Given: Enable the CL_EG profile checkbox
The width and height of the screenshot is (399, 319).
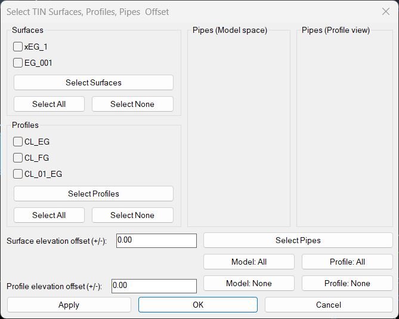Looking at the screenshot, I should 18,142.
